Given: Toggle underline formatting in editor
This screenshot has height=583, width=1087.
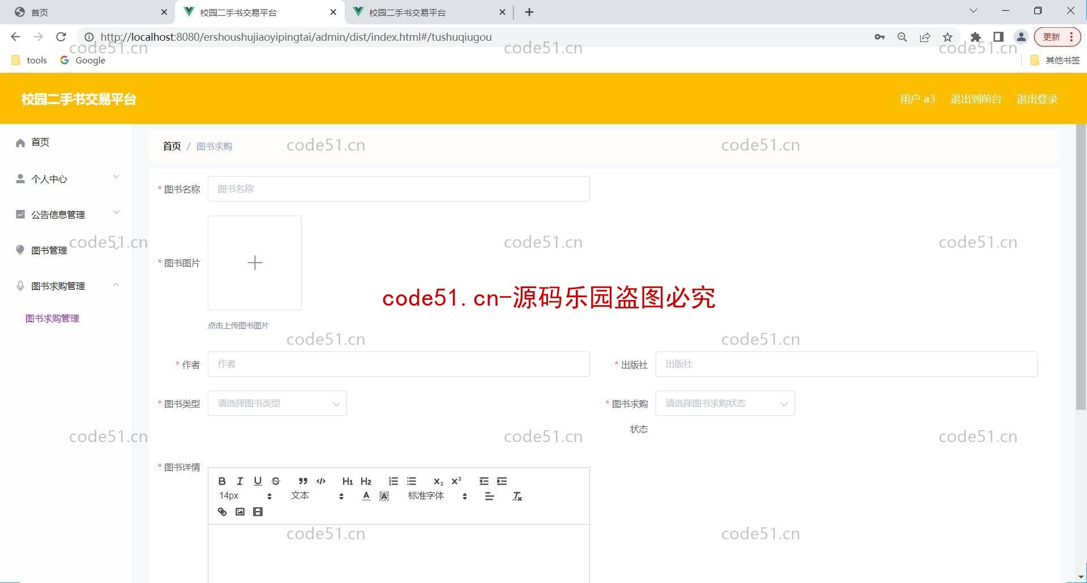Looking at the screenshot, I should pyautogui.click(x=258, y=481).
